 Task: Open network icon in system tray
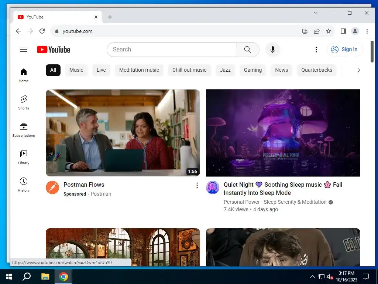point(322,277)
